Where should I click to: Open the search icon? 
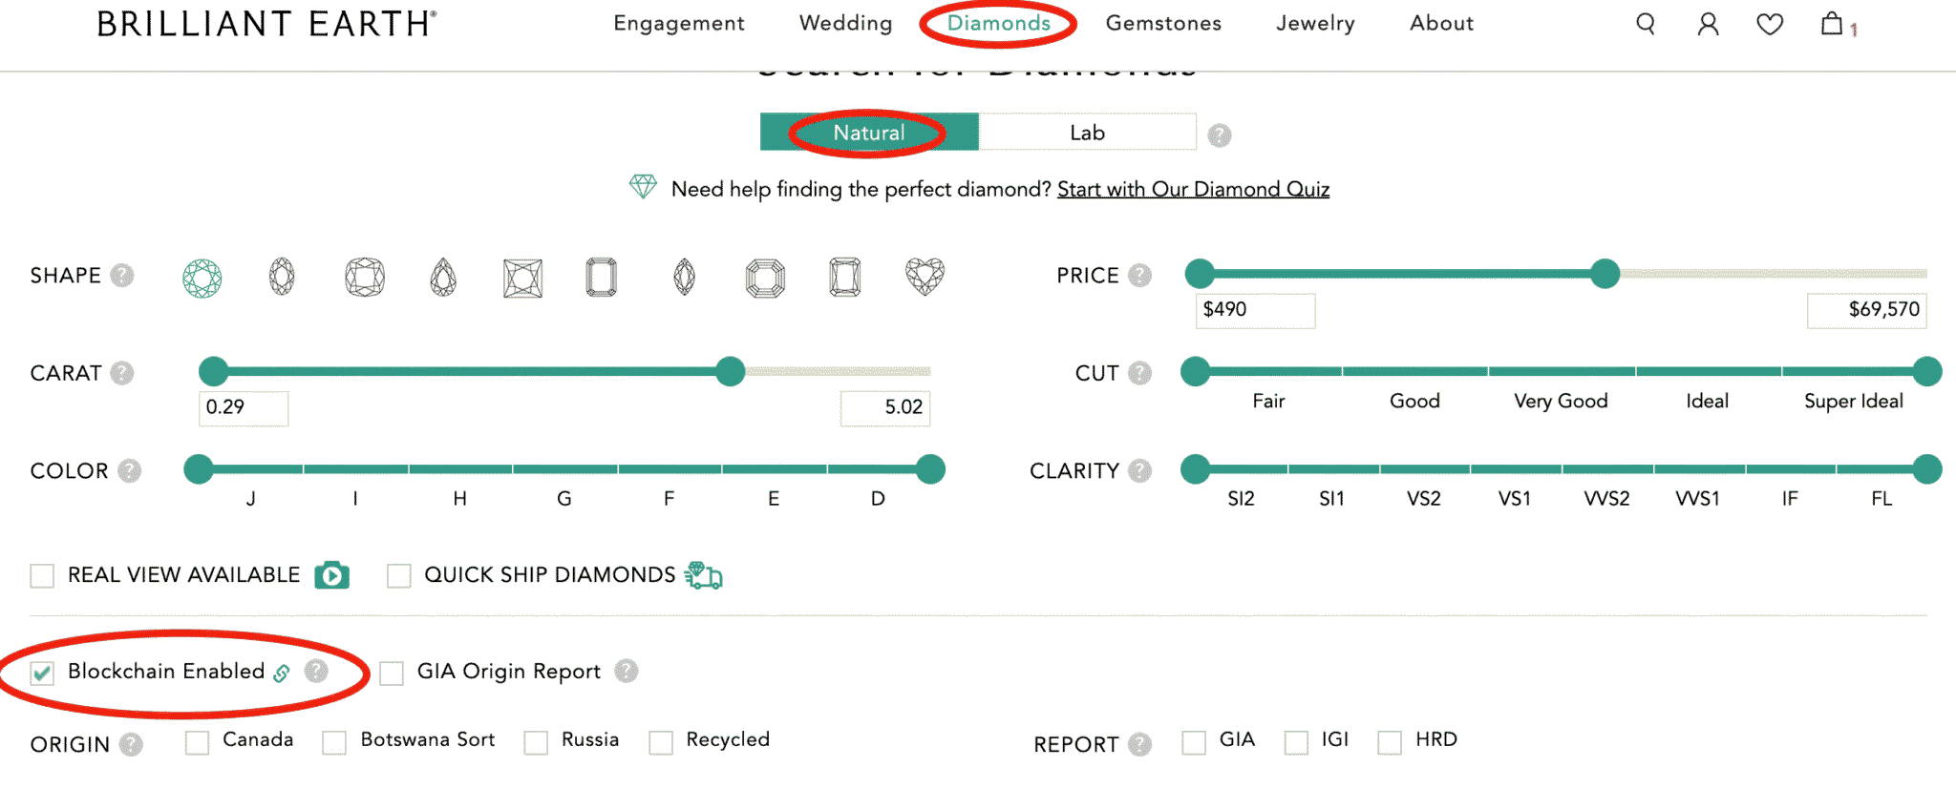pos(1645,24)
